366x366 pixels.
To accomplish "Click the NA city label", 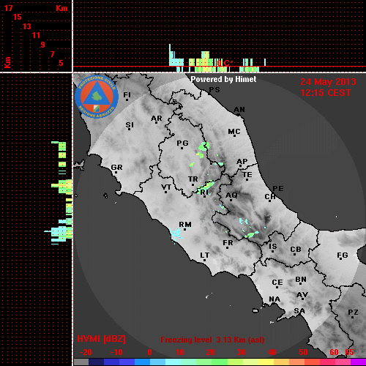I will click(274, 299).
